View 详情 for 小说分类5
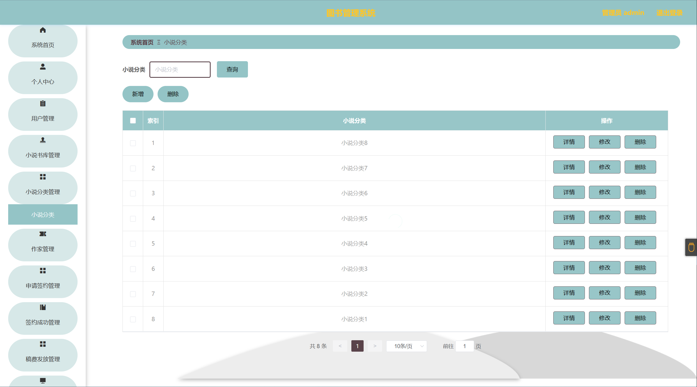The height and width of the screenshot is (387, 697). click(x=569, y=217)
